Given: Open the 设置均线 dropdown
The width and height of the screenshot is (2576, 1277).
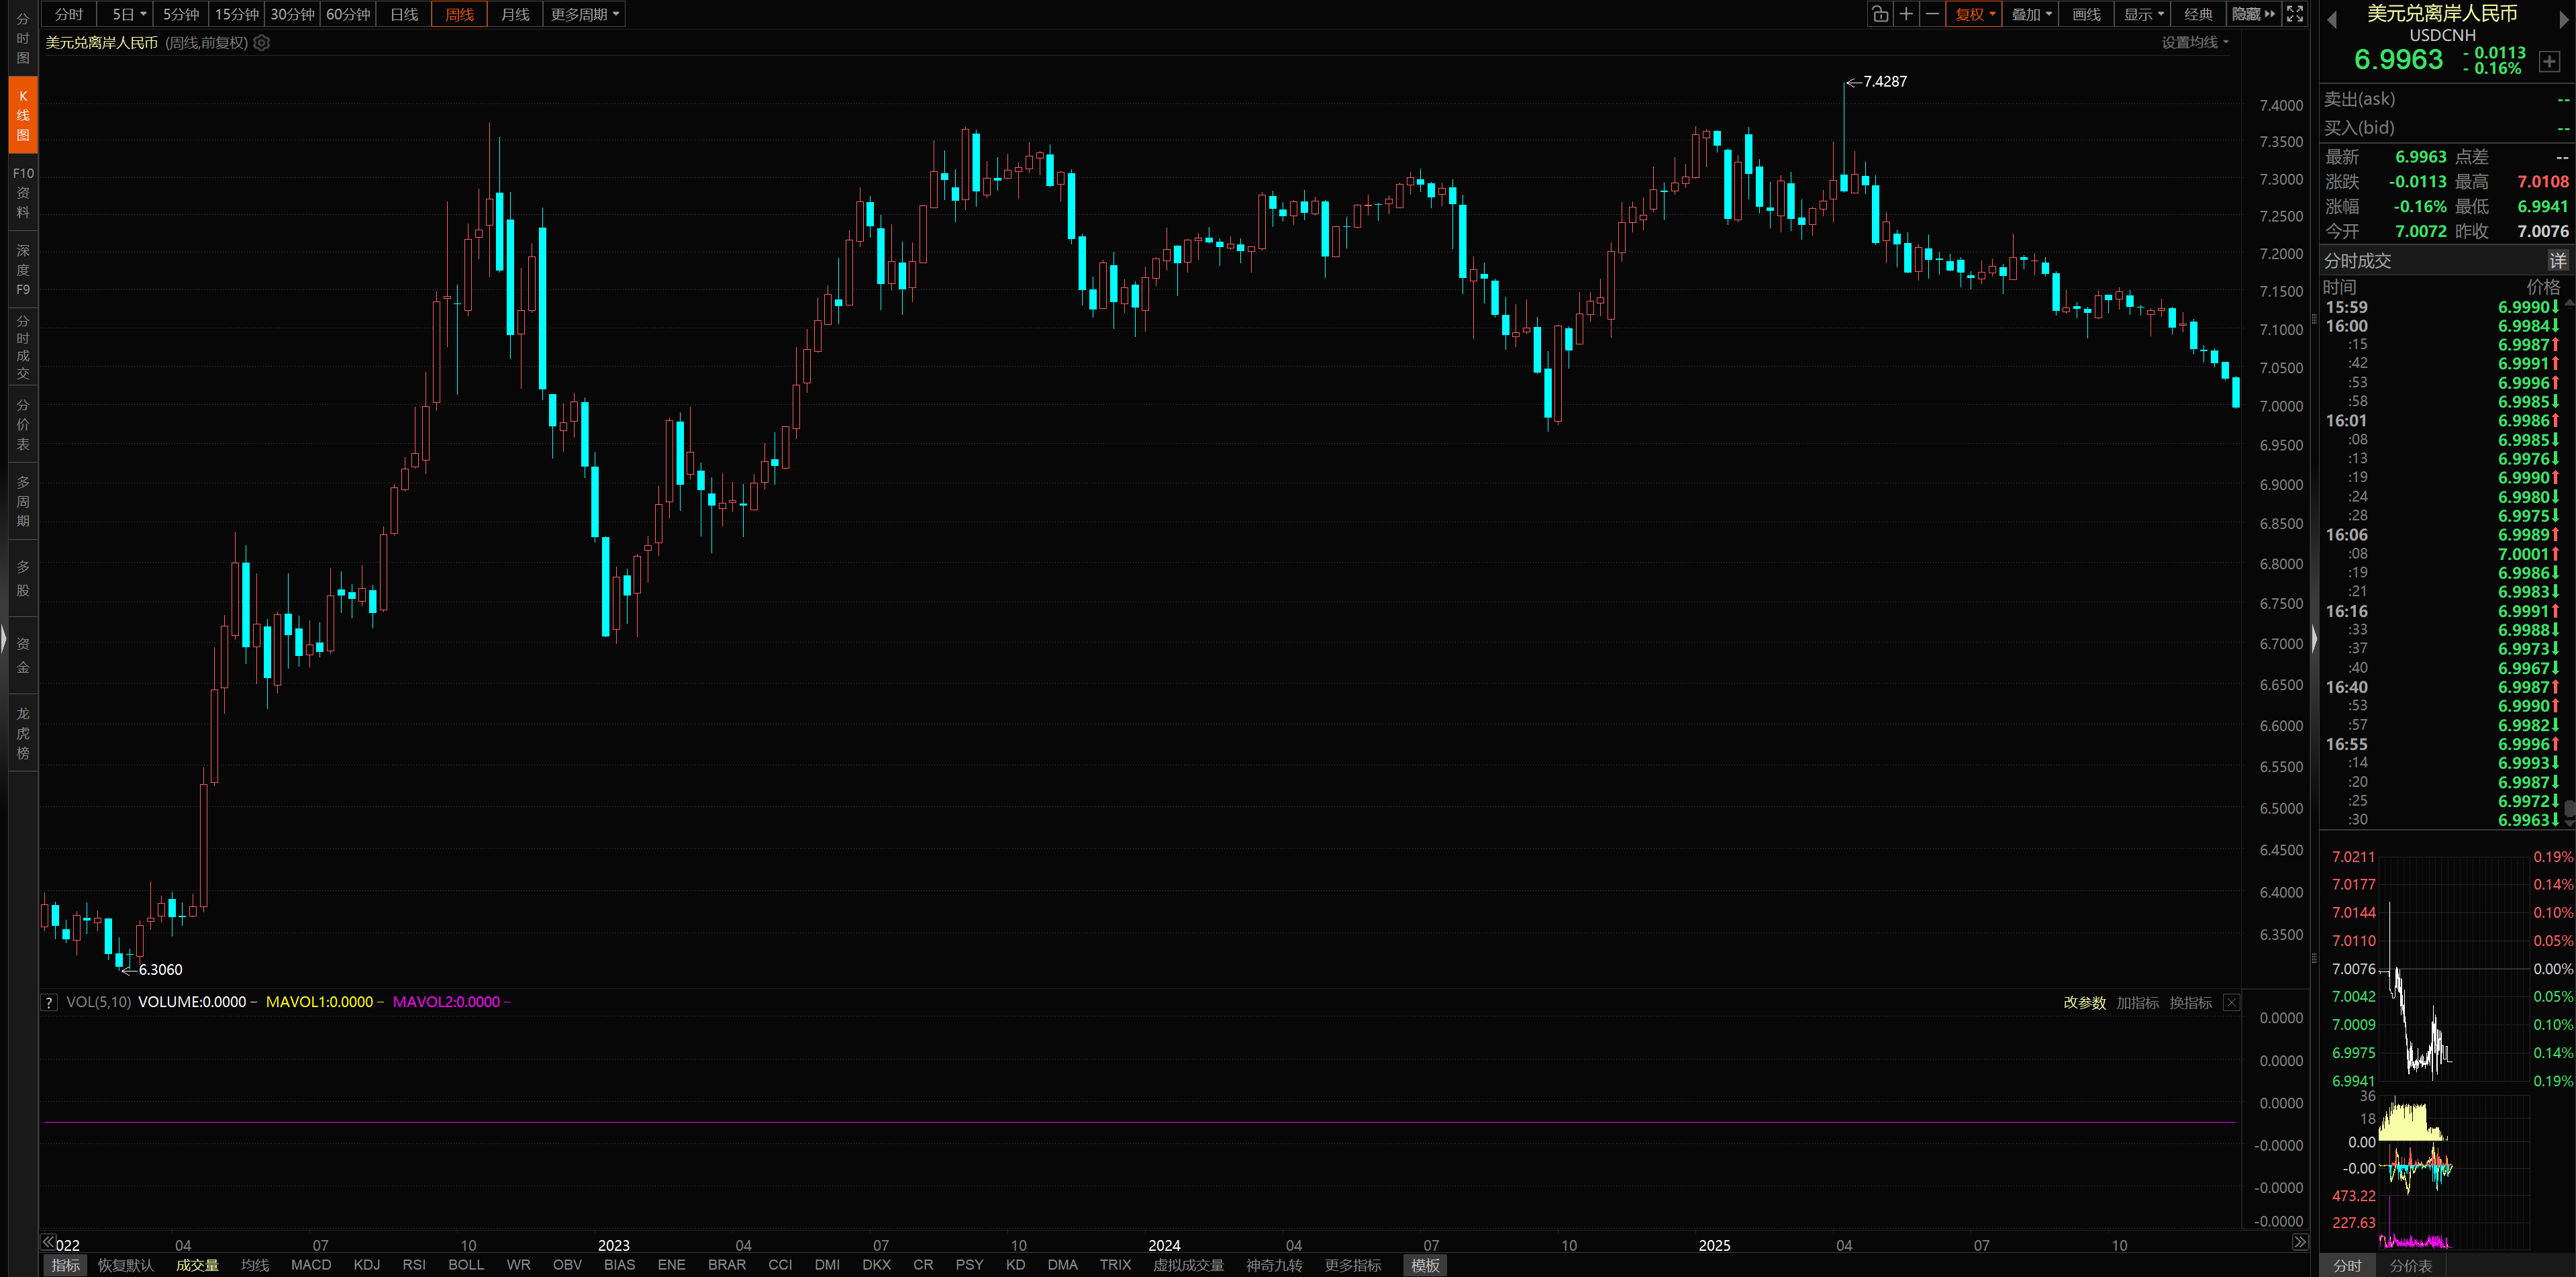Looking at the screenshot, I should point(2194,42).
